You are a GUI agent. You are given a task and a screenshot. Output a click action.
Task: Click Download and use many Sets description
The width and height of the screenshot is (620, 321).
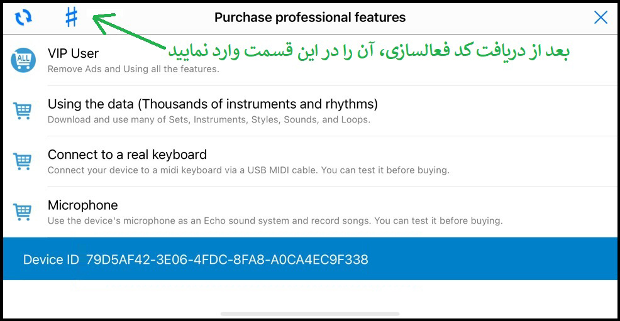(x=209, y=119)
